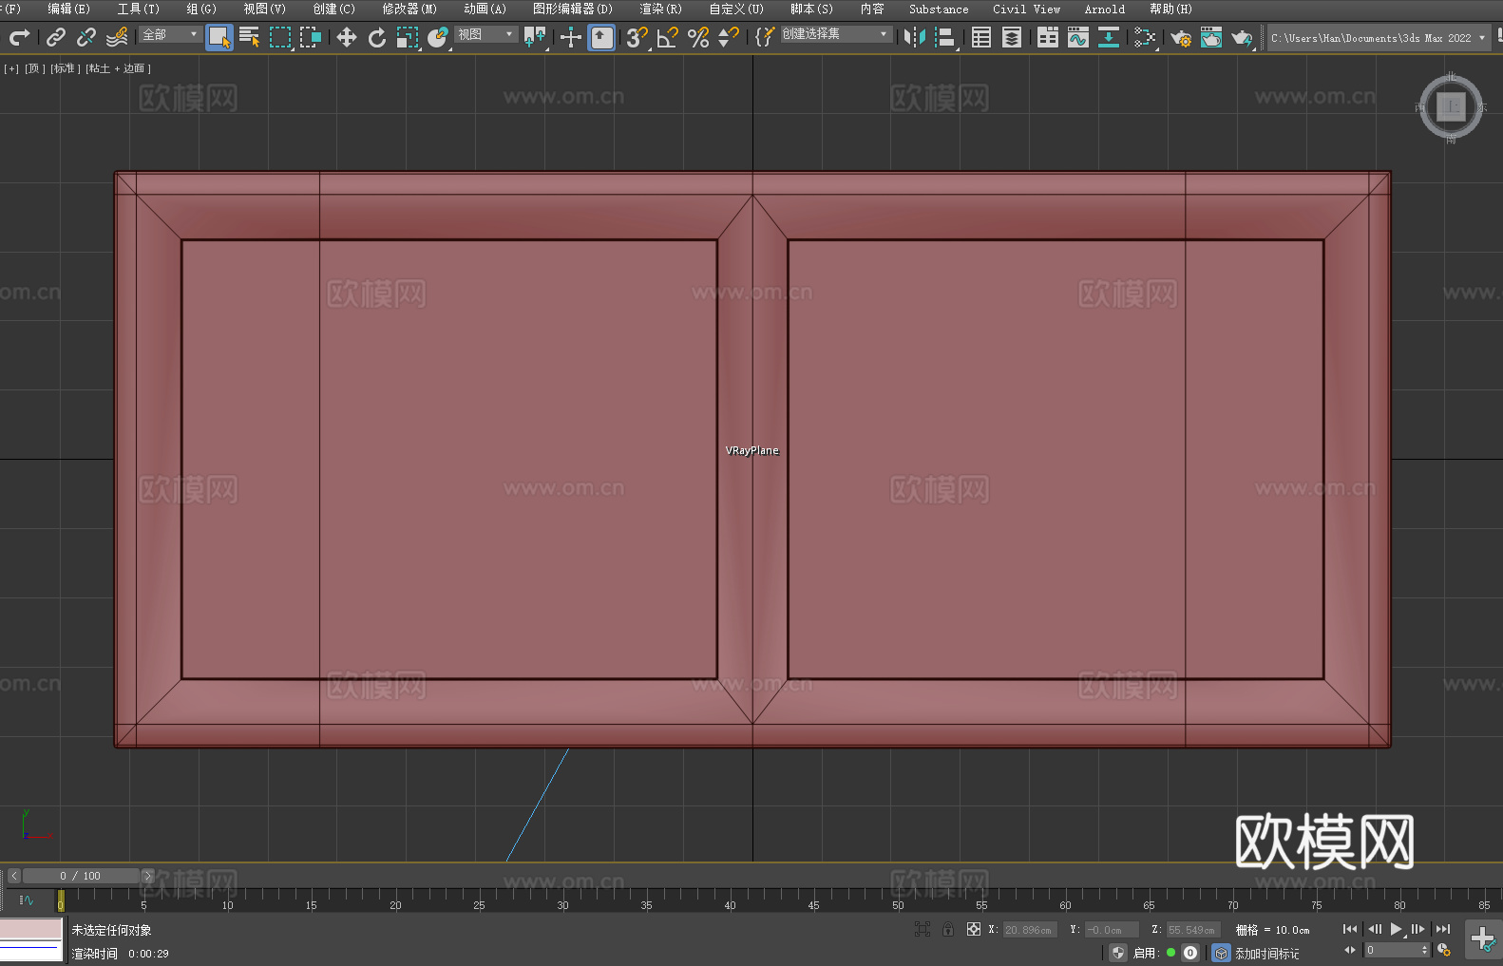Open the Schematic View icon

[1109, 37]
